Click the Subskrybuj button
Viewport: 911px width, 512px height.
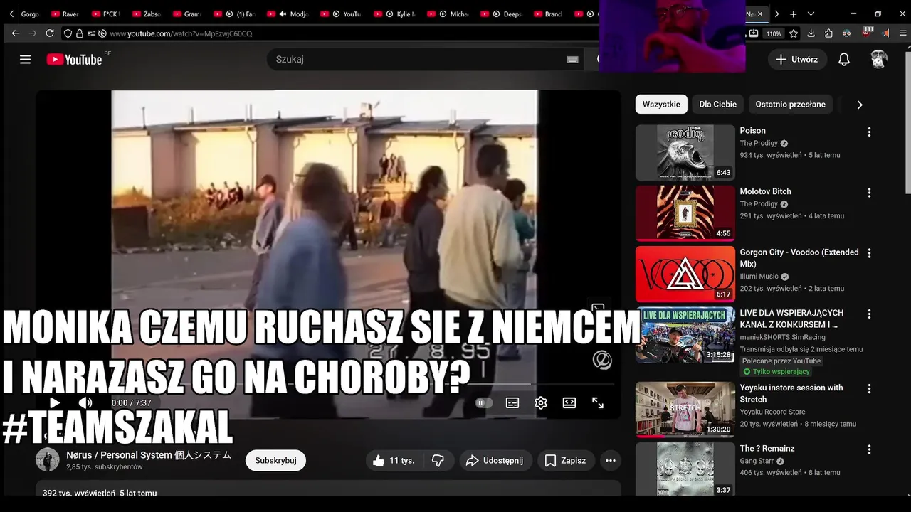[x=275, y=460]
